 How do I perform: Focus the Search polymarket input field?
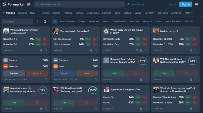coord(79,4)
